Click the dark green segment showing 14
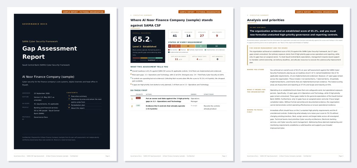The image size is (357, 168). [217, 46]
